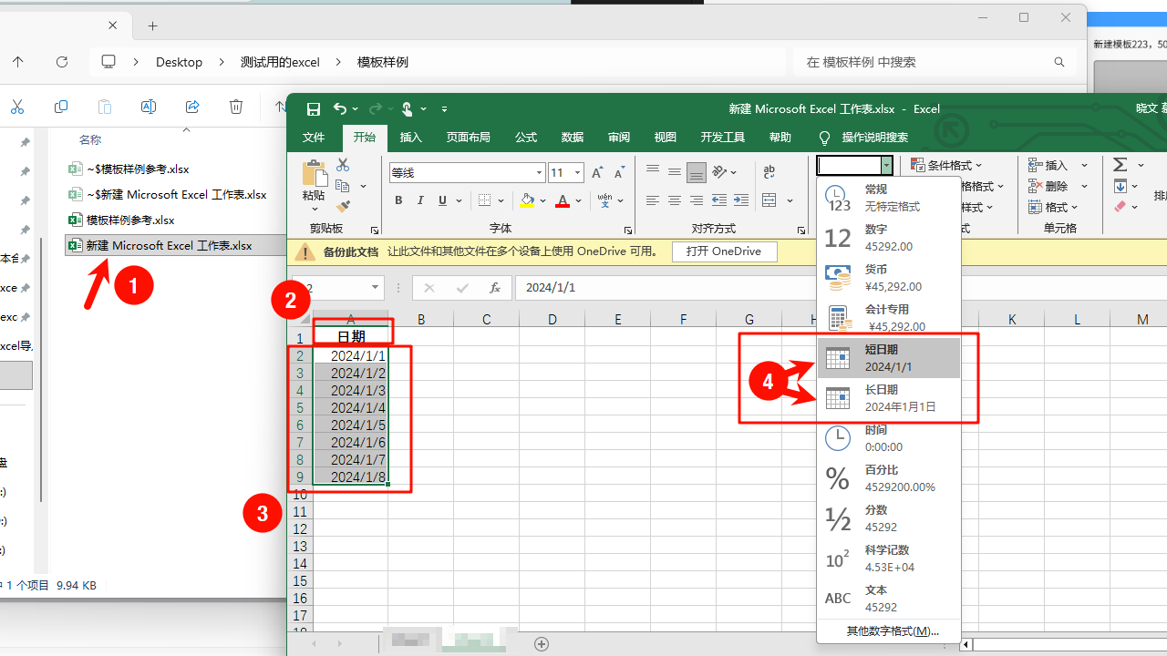
Task: Expand the Name Box dropdown arrow
Action: [x=375, y=288]
